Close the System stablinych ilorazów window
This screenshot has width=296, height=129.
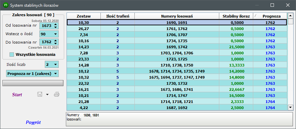tap(288, 5)
